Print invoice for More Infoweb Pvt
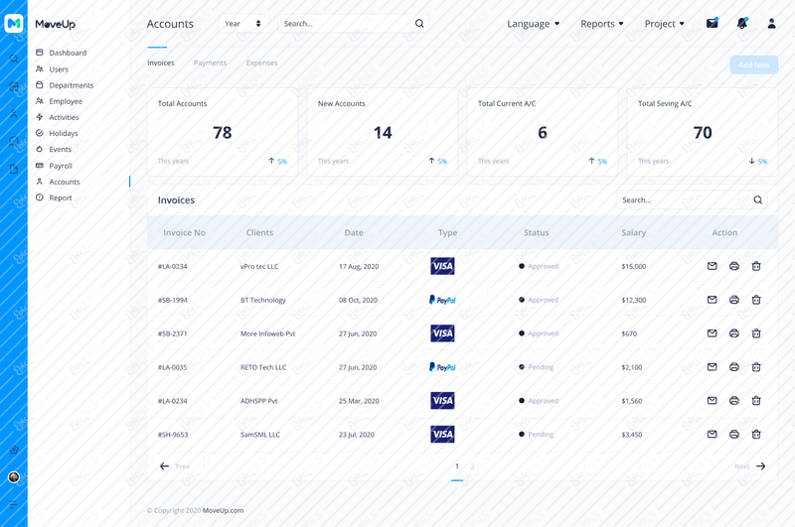 point(733,333)
